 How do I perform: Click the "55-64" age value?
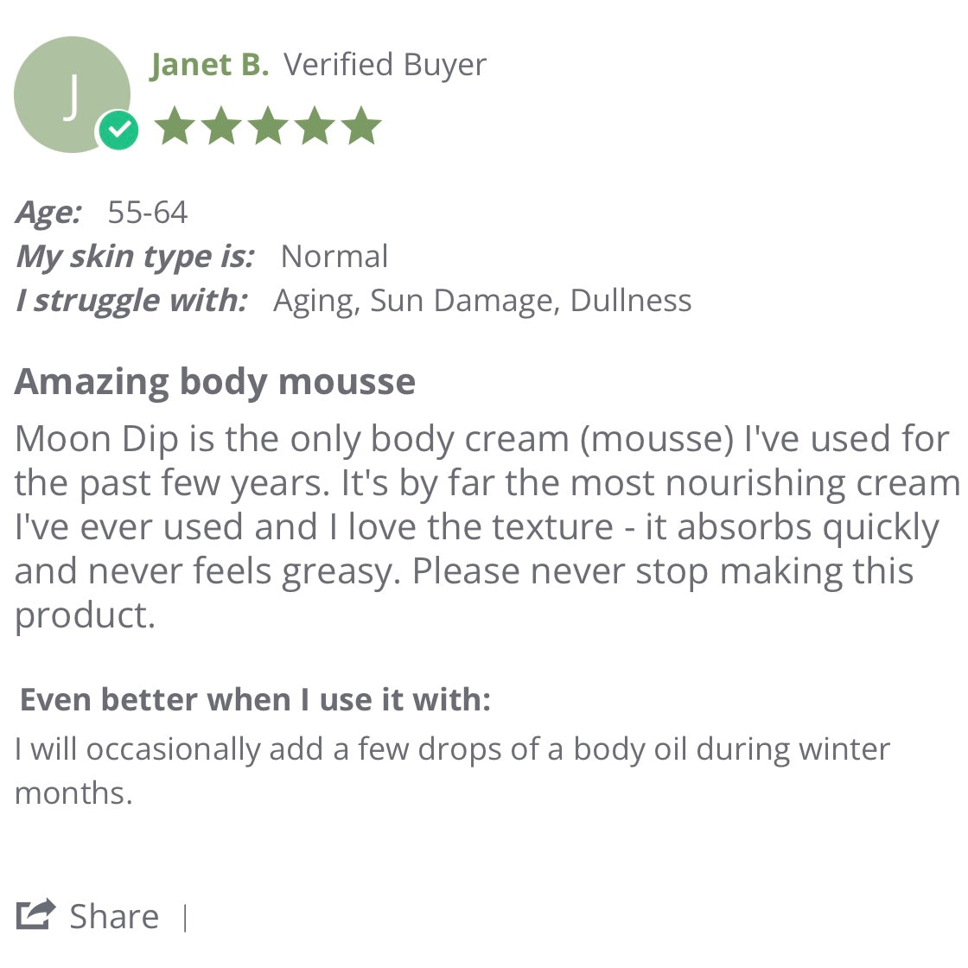[x=147, y=213]
